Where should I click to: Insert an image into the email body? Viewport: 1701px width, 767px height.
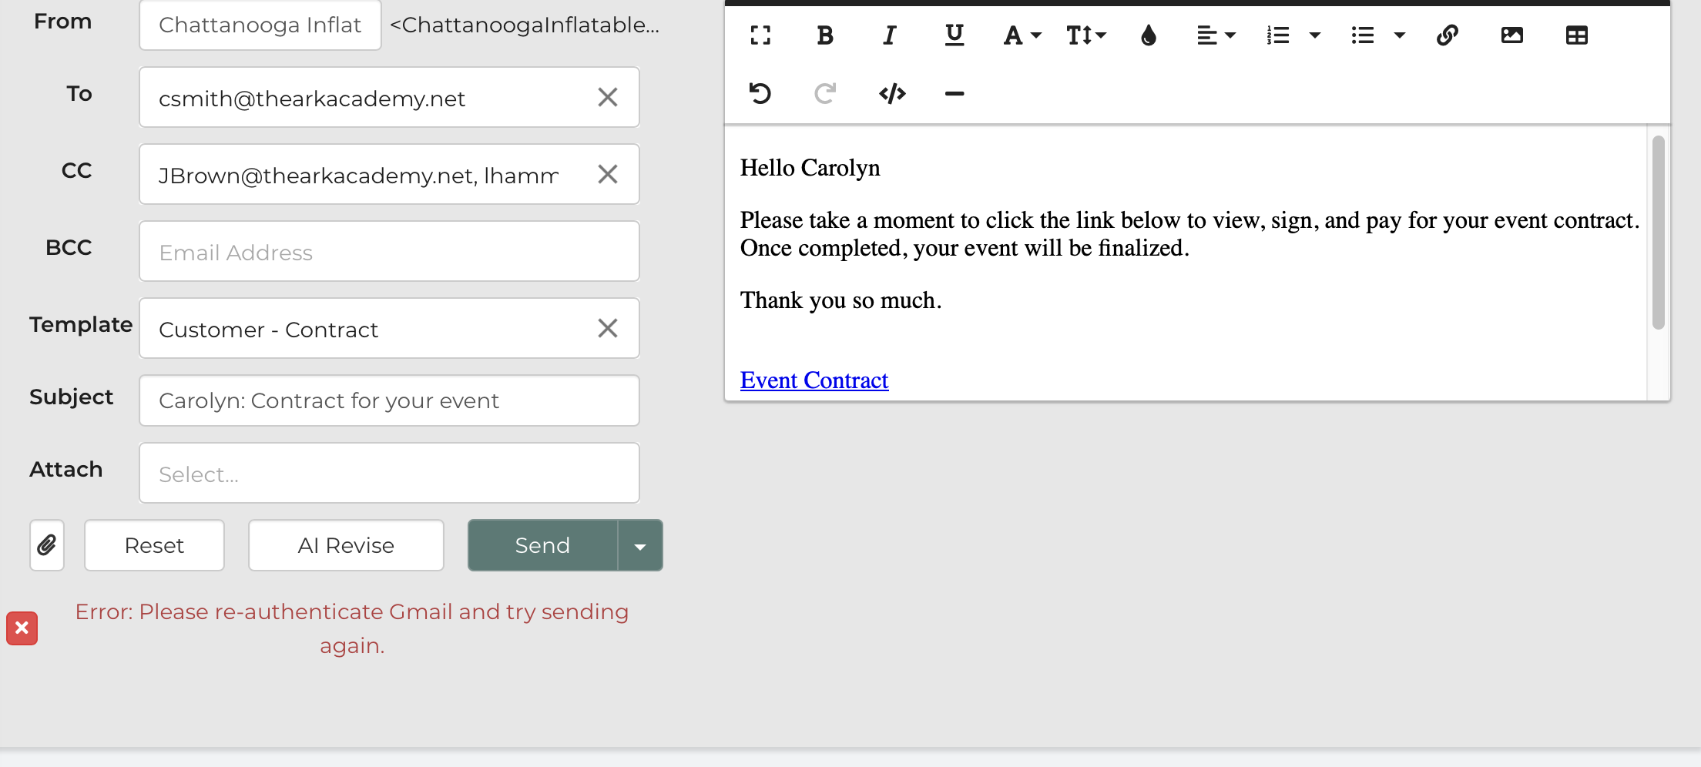pyautogui.click(x=1512, y=35)
